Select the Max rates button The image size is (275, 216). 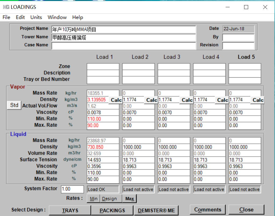click(129, 199)
